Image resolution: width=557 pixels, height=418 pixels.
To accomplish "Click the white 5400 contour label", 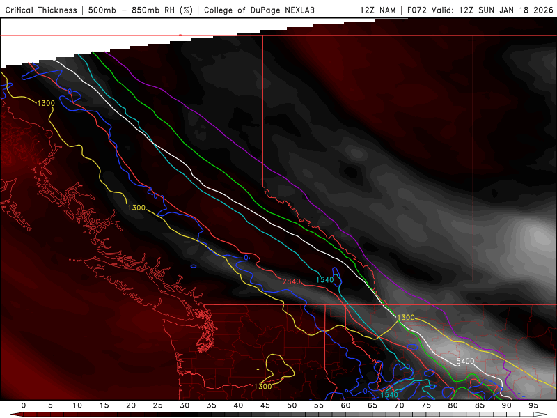I will pos(465,361).
